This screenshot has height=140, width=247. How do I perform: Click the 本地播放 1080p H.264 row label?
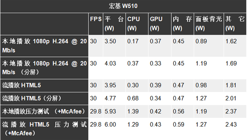pos(44,46)
